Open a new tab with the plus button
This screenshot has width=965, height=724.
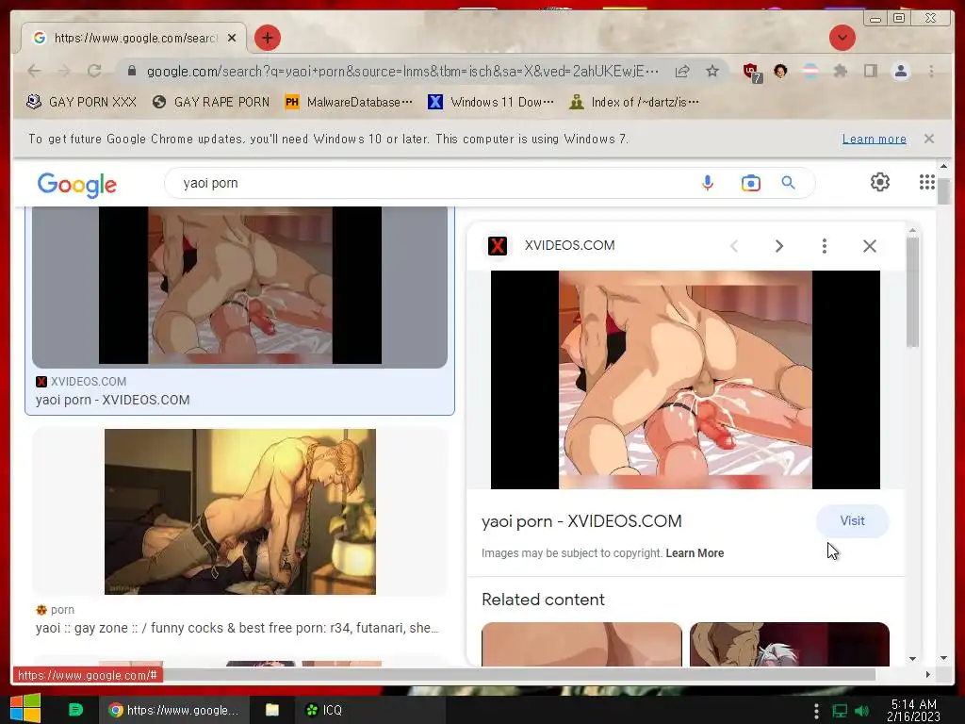point(267,38)
